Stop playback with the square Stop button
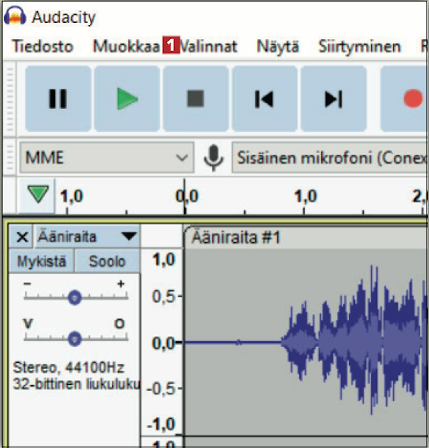Image resolution: width=429 pixels, height=448 pixels. tap(196, 99)
